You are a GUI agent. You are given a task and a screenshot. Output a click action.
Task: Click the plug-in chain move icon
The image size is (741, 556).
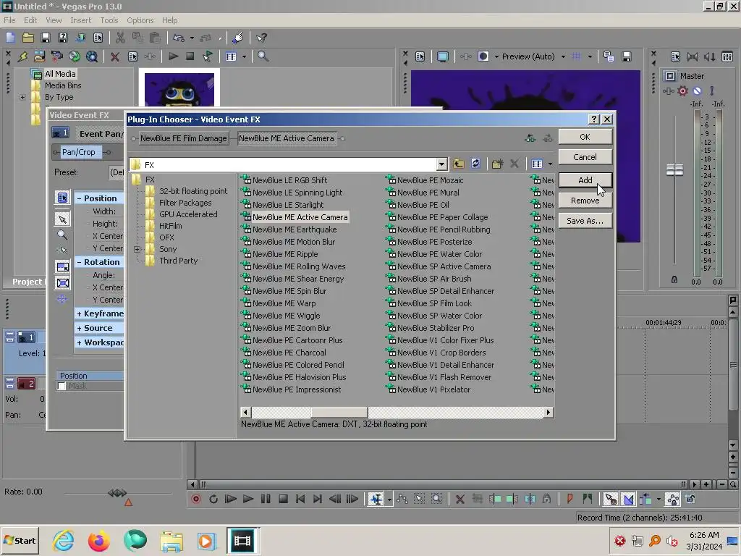pos(530,138)
